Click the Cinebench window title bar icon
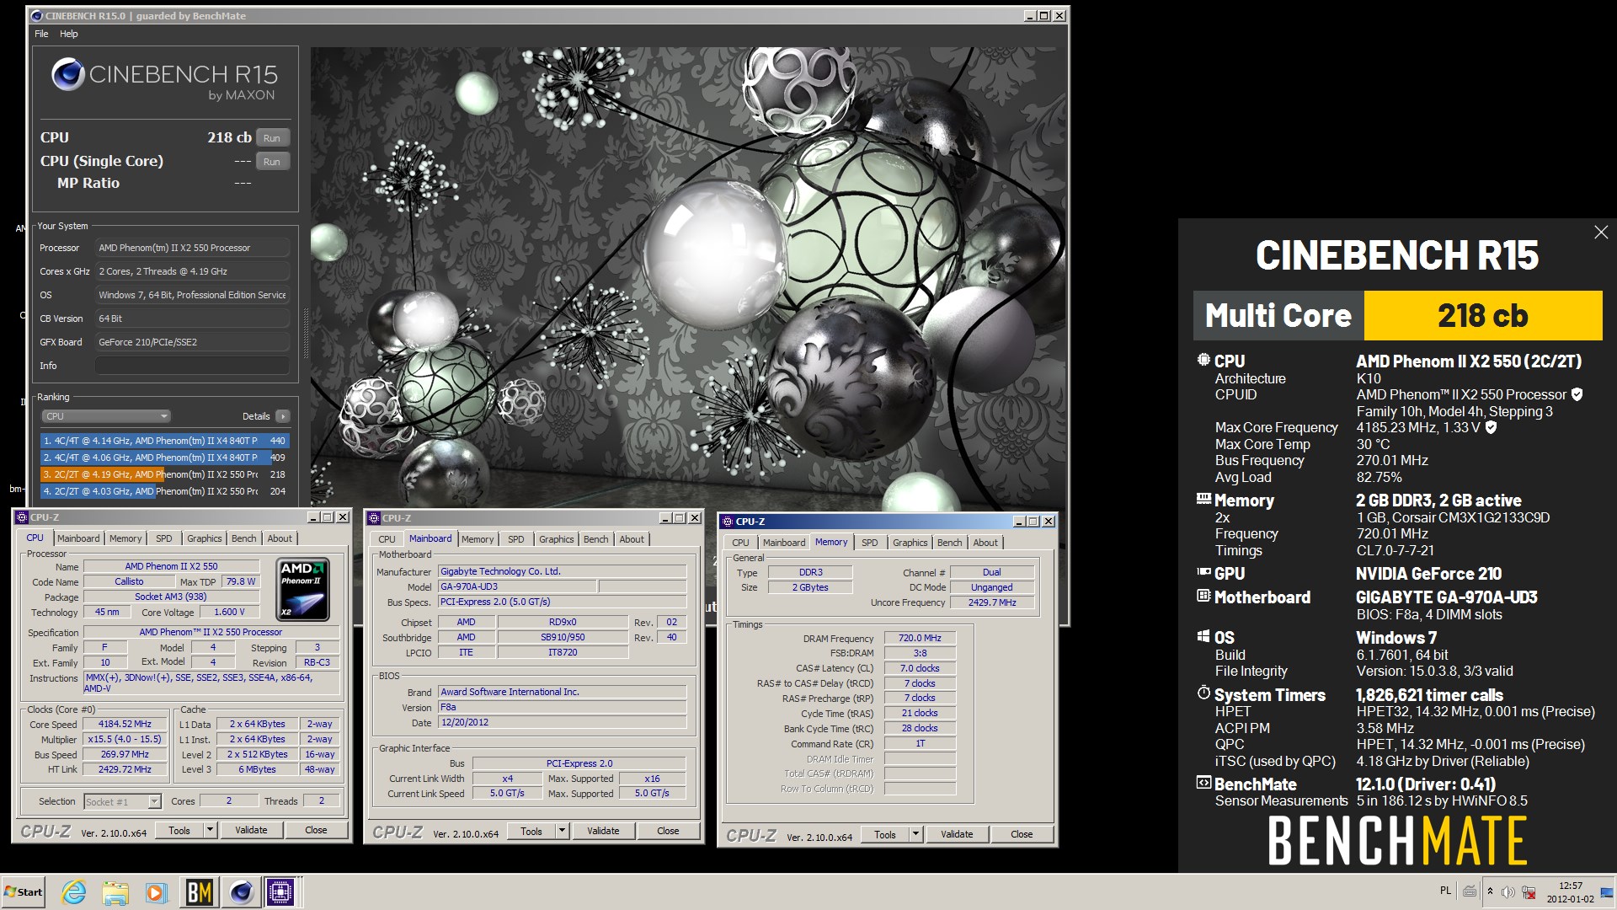Screen dimensions: 1617x910 [36, 16]
